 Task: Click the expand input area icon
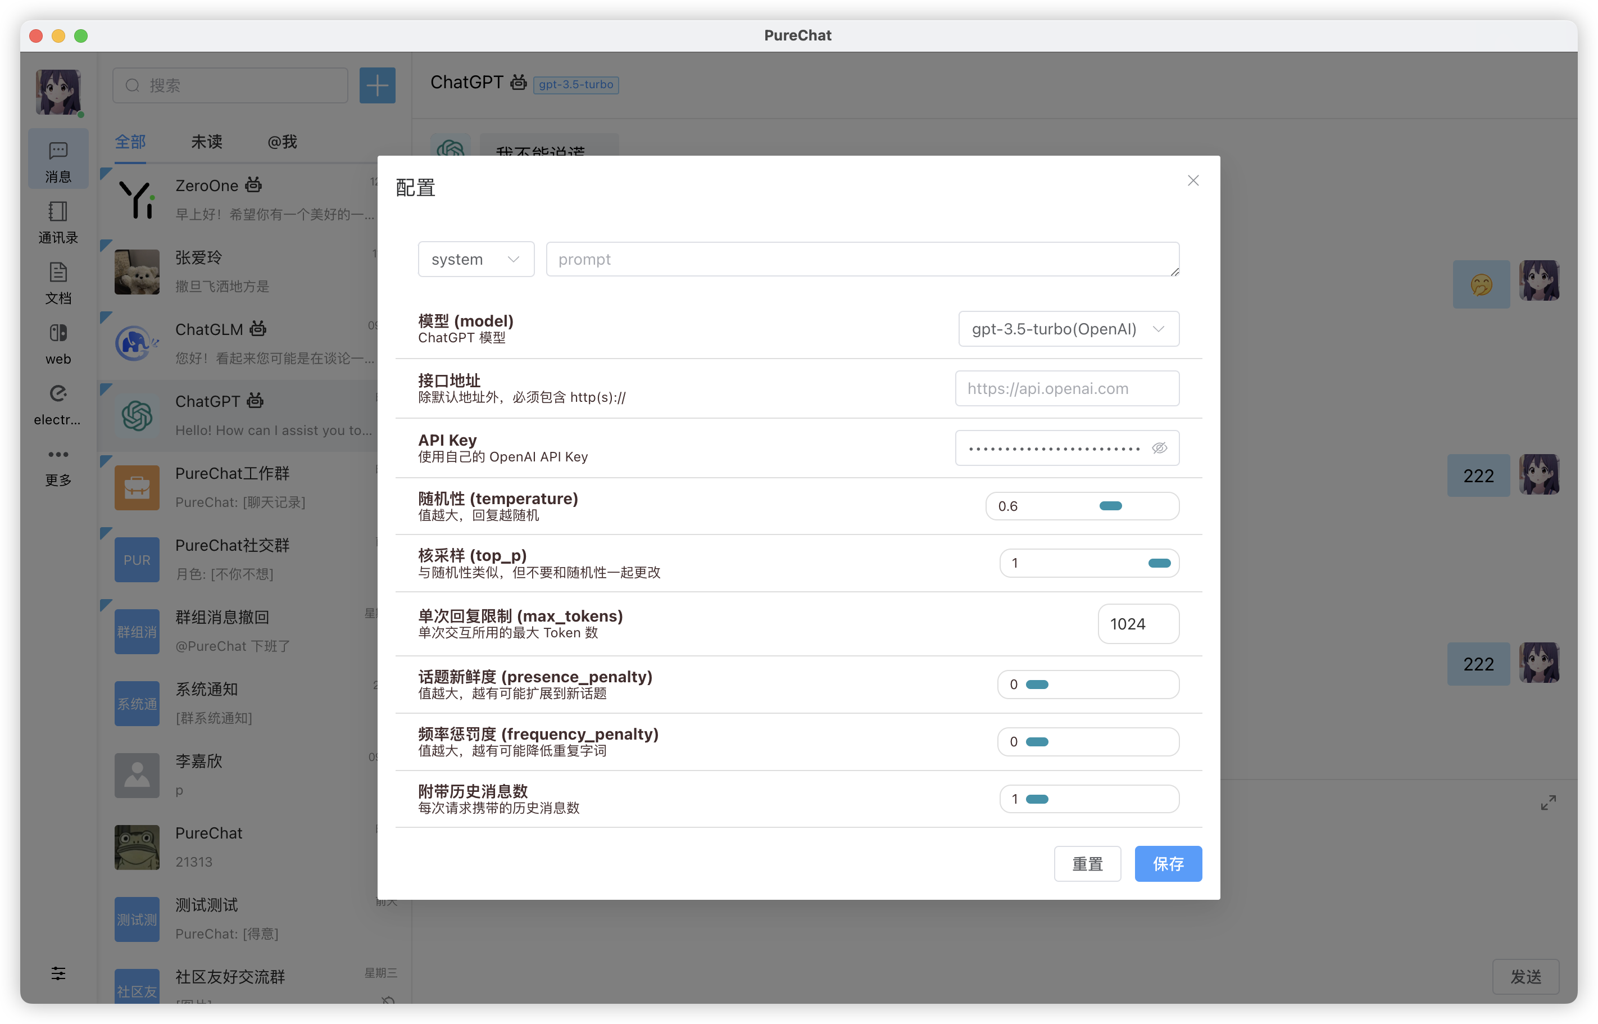click(1548, 803)
